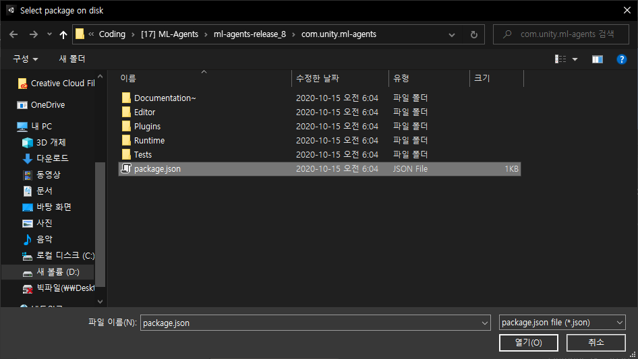Click the Coding breadcrumb in address bar
This screenshot has width=638, height=359.
tap(113, 34)
